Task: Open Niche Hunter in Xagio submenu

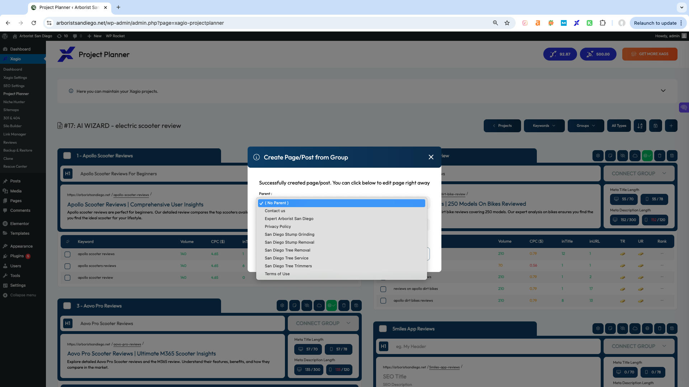Action: click(14, 102)
